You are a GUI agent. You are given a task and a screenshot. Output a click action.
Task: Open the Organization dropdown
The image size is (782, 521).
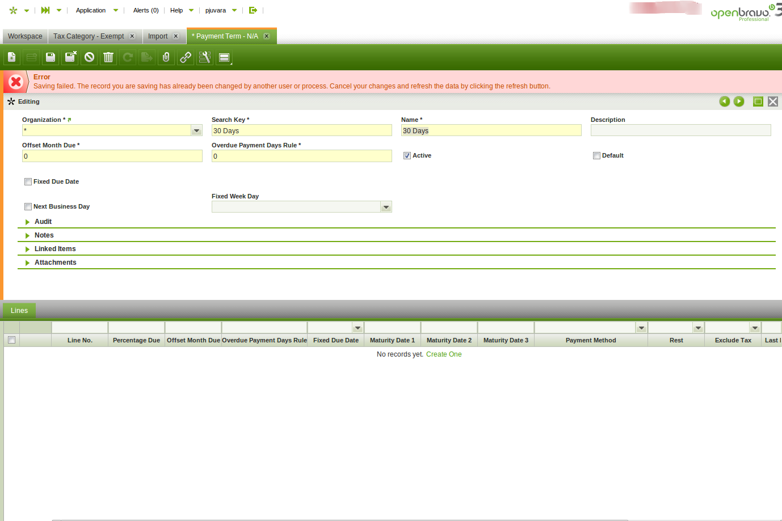pyautogui.click(x=196, y=131)
